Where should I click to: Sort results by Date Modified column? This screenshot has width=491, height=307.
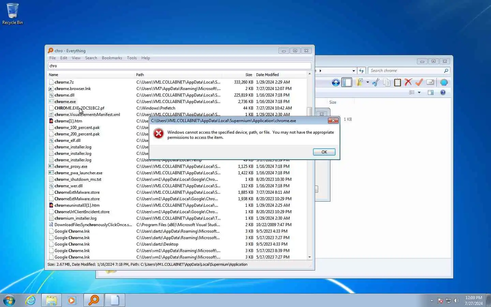280,75
